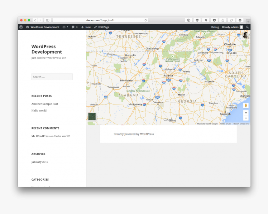Viewport: 268px width, 214px height.
Task: Click the dev.wp.com address bar
Action: click(100, 20)
